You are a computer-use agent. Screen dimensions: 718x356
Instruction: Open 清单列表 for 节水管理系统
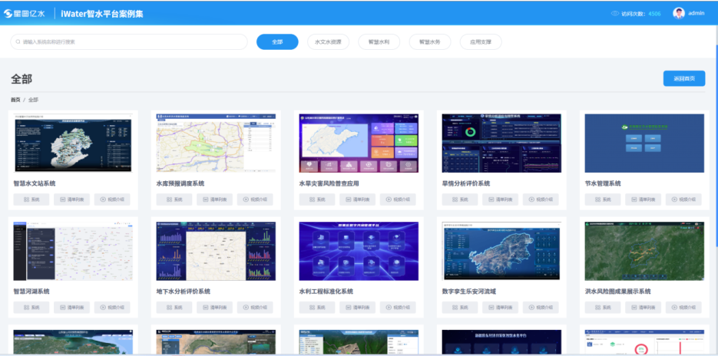point(644,199)
